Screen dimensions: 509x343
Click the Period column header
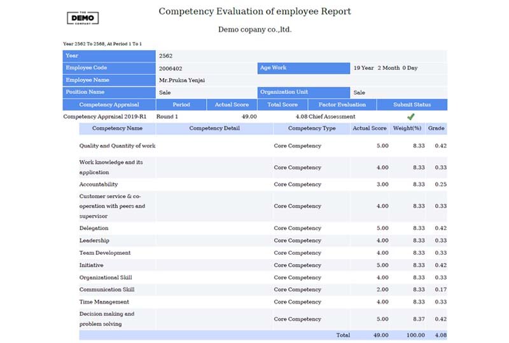[181, 105]
